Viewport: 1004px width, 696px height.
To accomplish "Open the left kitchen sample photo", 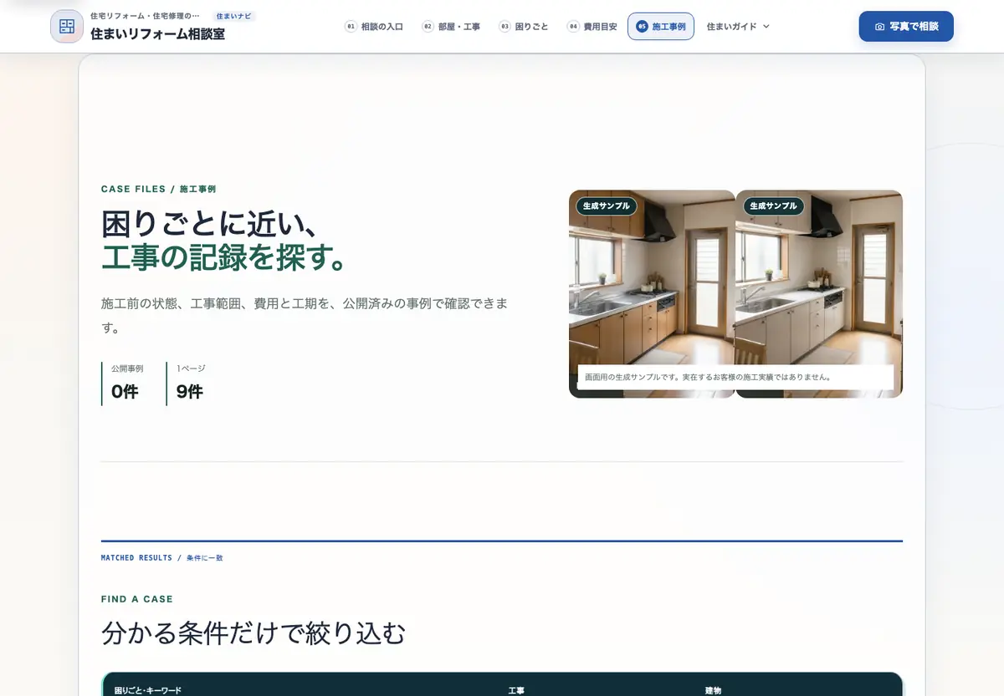I will [652, 293].
